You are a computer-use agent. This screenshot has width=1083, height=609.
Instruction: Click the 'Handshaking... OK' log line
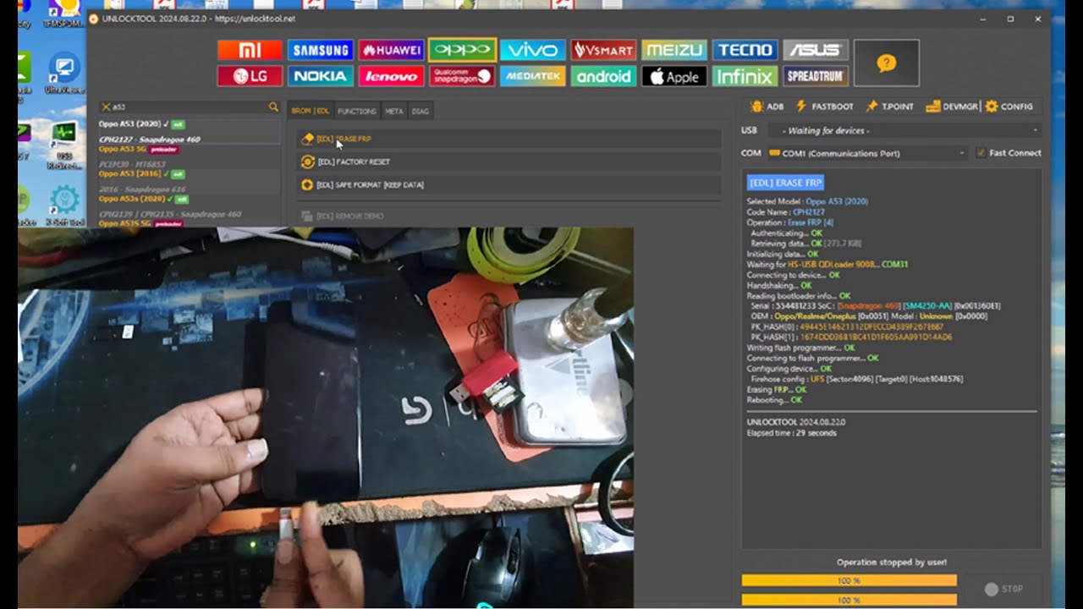778,286
